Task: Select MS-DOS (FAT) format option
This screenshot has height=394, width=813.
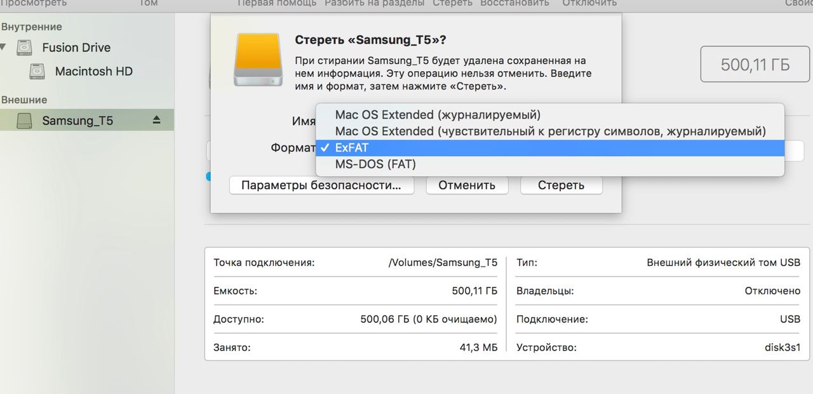Action: tap(550, 164)
